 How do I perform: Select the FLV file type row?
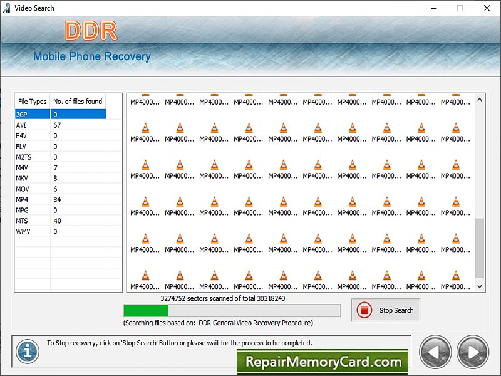[60, 147]
